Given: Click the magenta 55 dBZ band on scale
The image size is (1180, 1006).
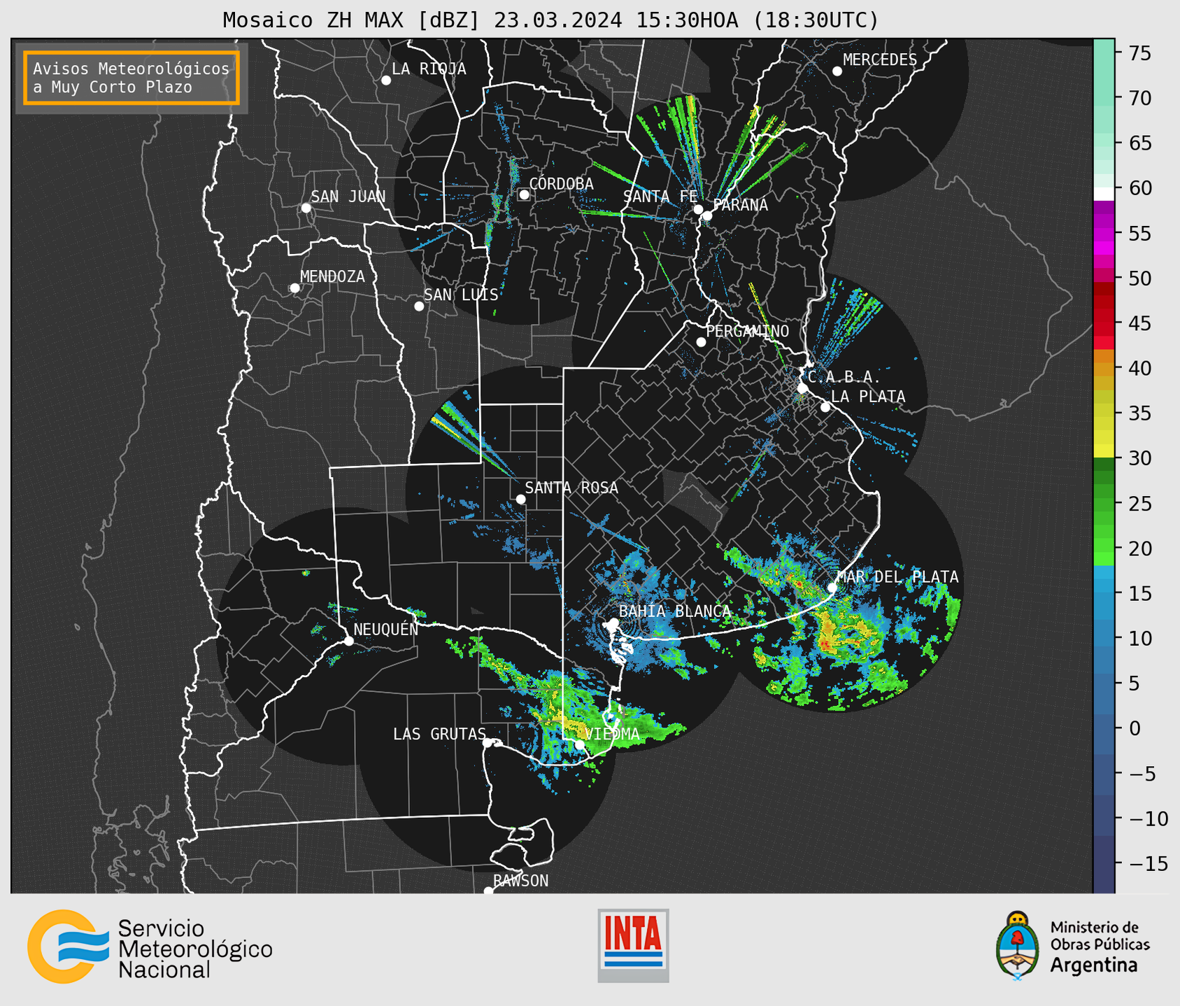Looking at the screenshot, I should [x=1104, y=233].
